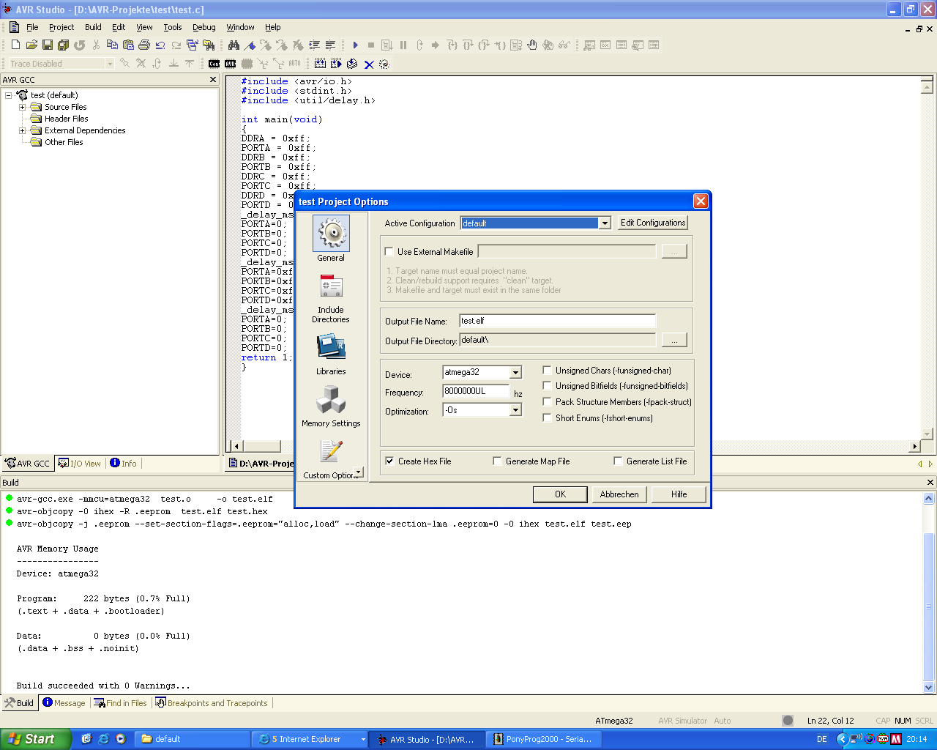
Task: Collapse test (default) project node
Action: click(x=9, y=95)
